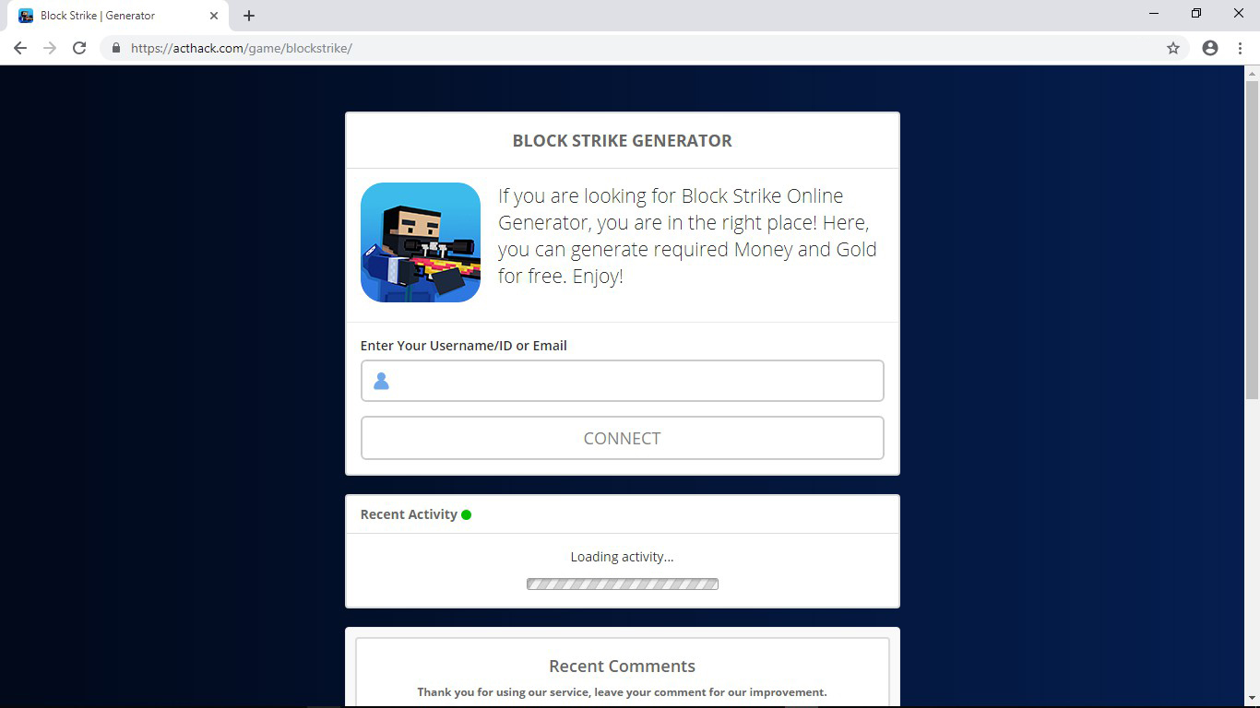Close the Chrome window
1260x708 pixels.
[1239, 14]
